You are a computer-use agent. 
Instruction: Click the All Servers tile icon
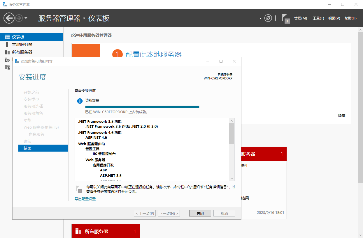[x=78, y=232]
